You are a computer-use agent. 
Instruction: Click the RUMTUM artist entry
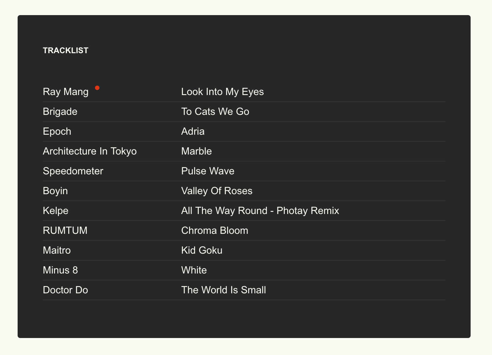coord(65,230)
